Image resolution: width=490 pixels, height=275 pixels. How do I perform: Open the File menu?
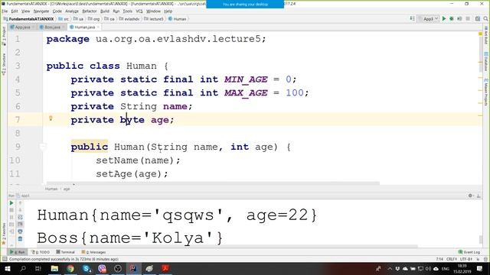click(x=5, y=11)
